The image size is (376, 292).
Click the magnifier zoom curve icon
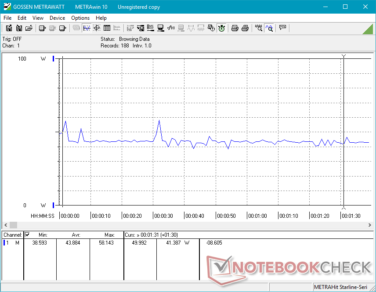pyautogui.click(x=269, y=28)
